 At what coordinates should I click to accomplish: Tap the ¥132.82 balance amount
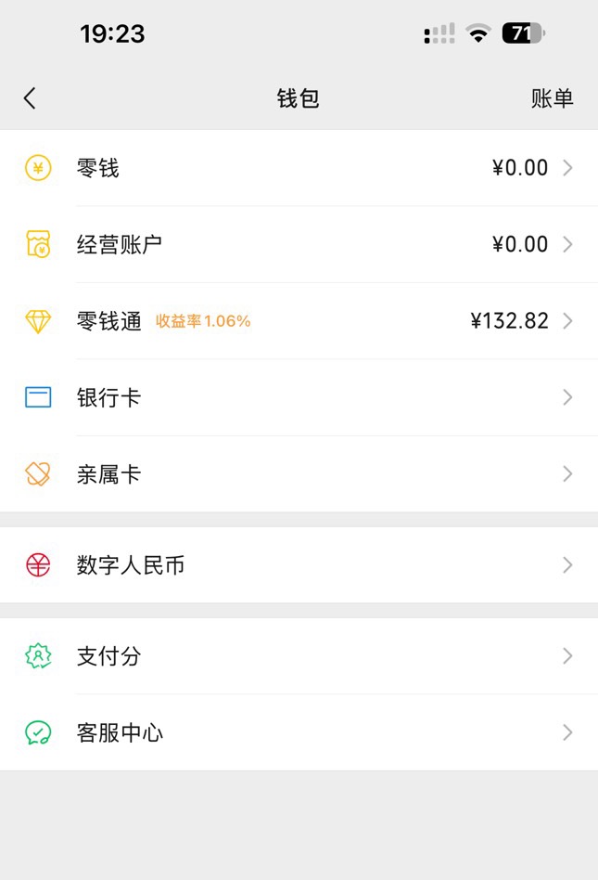tap(509, 321)
